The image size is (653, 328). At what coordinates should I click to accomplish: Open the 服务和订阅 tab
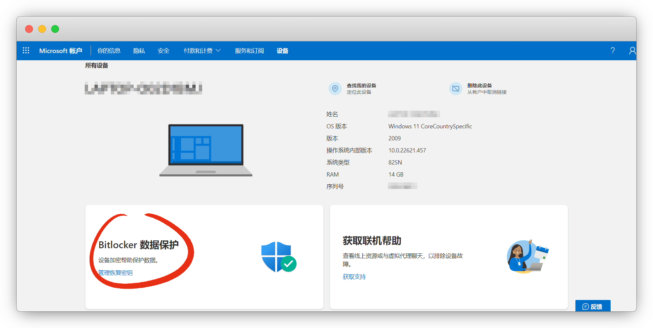tap(249, 51)
